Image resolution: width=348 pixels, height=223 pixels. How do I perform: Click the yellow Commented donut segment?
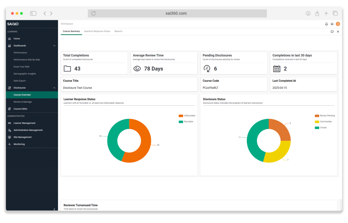tap(279, 153)
